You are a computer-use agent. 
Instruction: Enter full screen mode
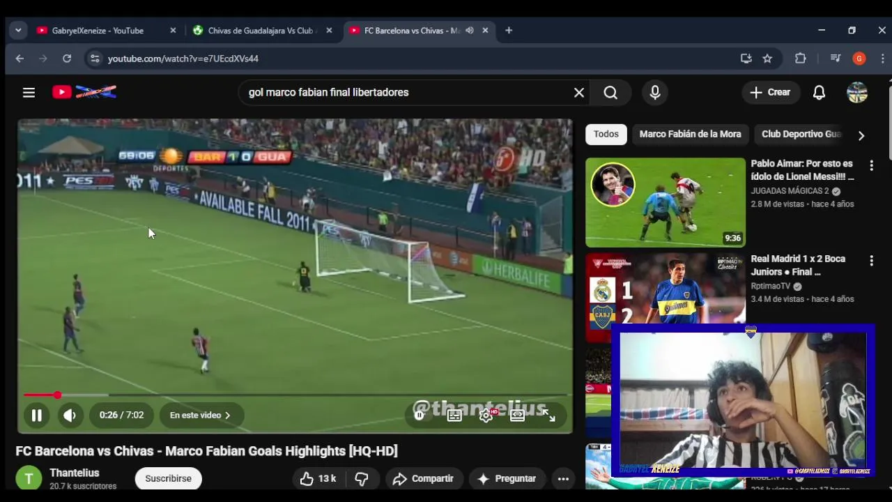(549, 416)
